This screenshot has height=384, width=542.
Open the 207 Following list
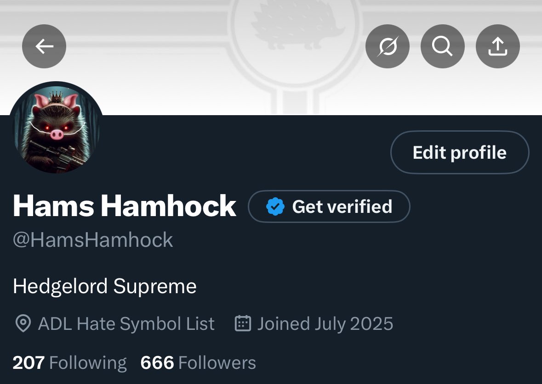pos(70,363)
